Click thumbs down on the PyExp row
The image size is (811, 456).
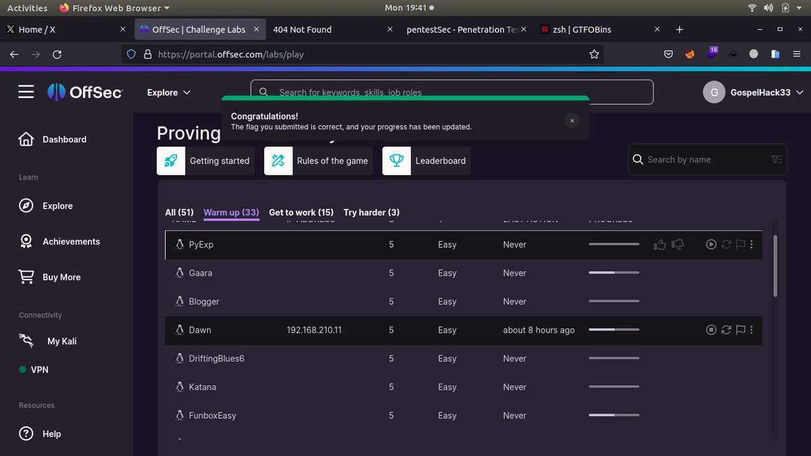677,245
